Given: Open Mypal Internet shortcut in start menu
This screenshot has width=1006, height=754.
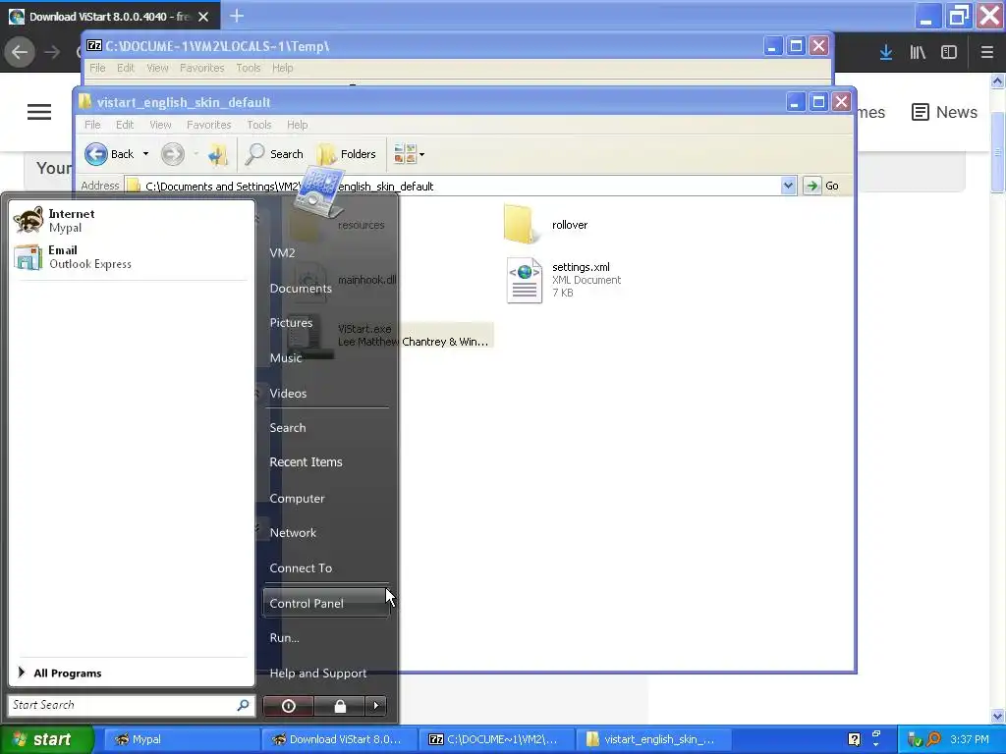Looking at the screenshot, I should point(132,221).
